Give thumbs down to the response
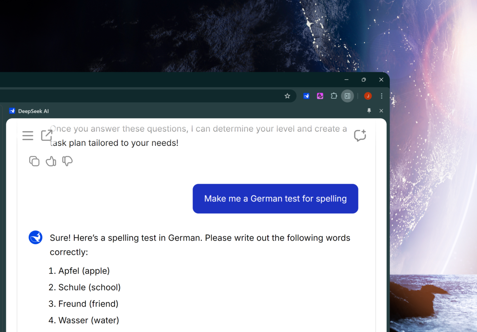 67,161
